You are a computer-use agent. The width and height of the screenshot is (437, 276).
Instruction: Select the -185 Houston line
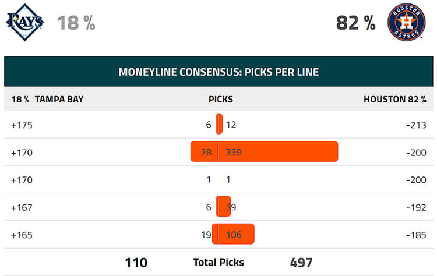(x=416, y=235)
